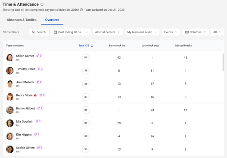
Task: Open Ramon Gilbert's name link
Action: pyautogui.click(x=25, y=108)
